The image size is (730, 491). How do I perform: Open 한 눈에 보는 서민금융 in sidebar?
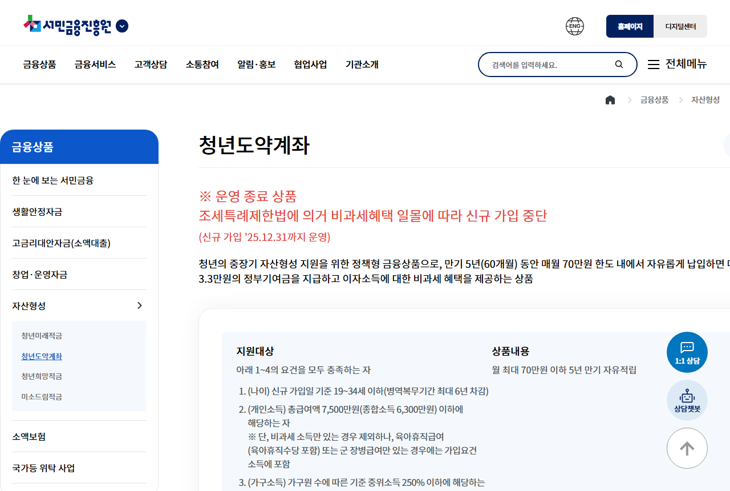click(x=79, y=180)
